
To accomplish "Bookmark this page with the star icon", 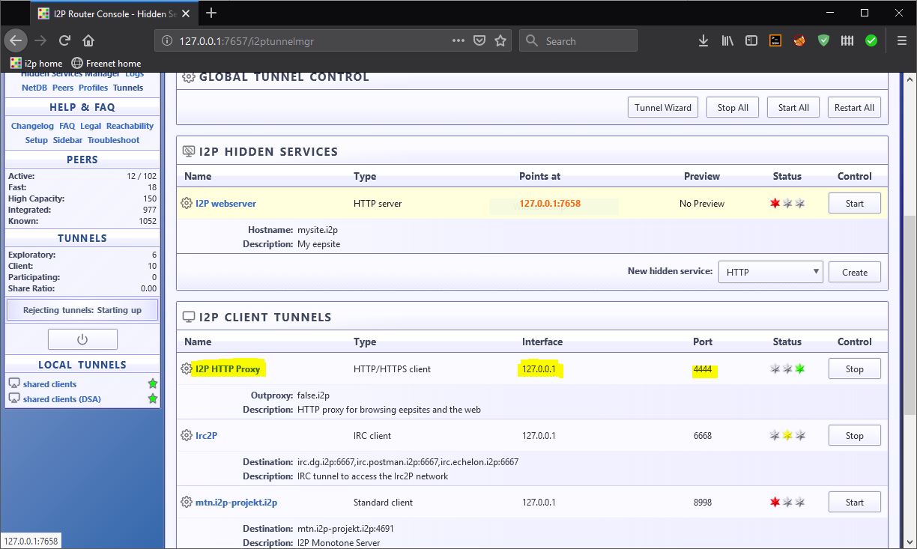I will (500, 40).
